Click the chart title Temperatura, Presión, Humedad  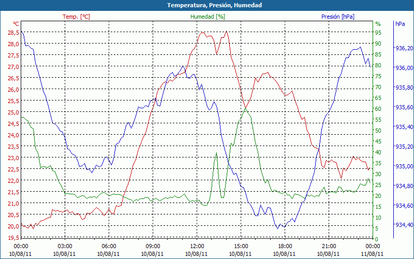click(x=214, y=5)
